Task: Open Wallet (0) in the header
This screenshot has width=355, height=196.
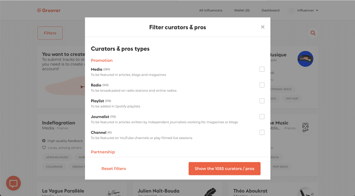Action: 242,11
